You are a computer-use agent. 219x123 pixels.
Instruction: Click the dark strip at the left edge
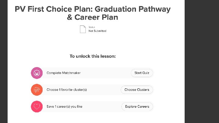point(4,61)
